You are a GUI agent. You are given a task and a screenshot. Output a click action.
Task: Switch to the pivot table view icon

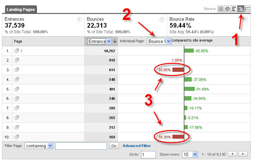click(247, 9)
